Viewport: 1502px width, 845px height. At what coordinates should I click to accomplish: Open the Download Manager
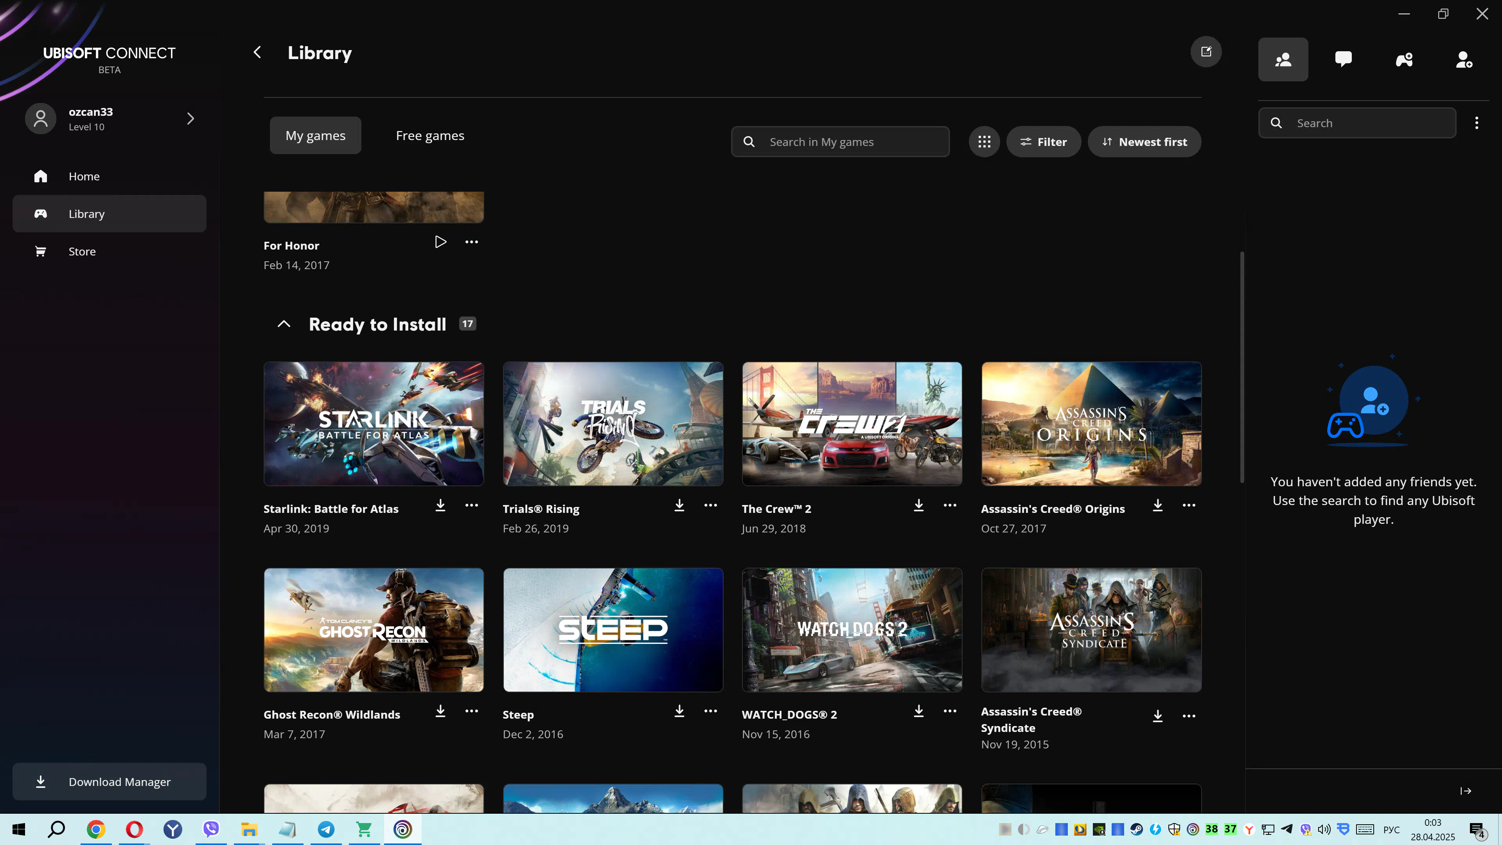point(110,782)
